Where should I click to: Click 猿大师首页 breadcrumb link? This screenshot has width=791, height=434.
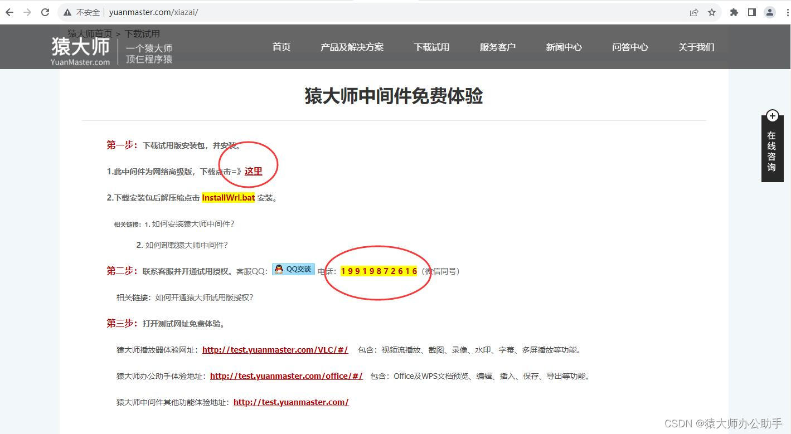pyautogui.click(x=90, y=33)
